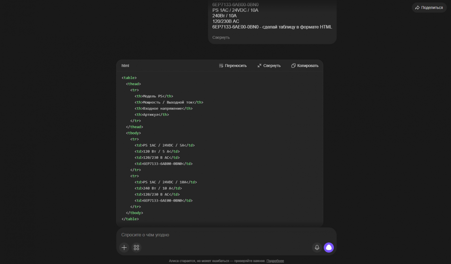The width and height of the screenshot is (451, 264).
Task: Open the four-circles apps icon
Action: tap(136, 248)
